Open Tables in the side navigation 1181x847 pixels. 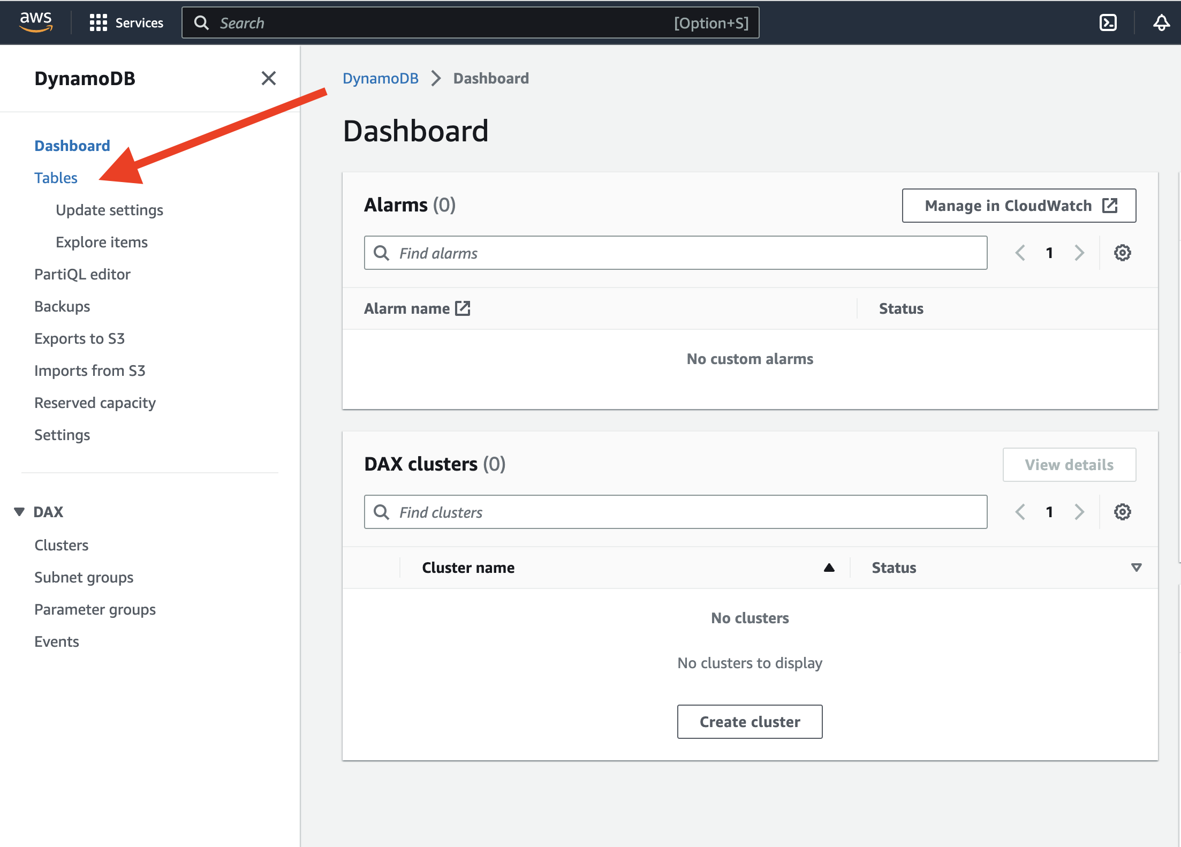(x=56, y=178)
